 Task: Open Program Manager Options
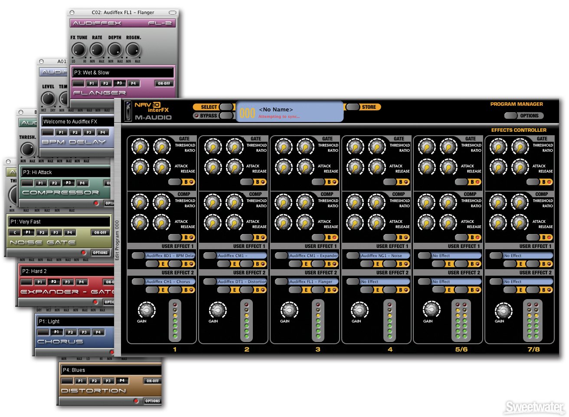(x=524, y=116)
